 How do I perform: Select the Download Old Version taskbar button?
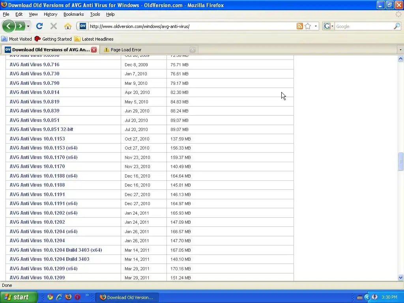pos(127,297)
